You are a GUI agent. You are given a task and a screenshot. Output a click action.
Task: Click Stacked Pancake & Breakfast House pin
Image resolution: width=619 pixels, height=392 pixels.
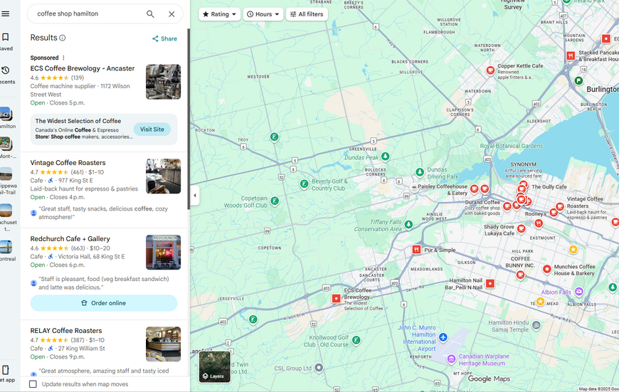571,55
